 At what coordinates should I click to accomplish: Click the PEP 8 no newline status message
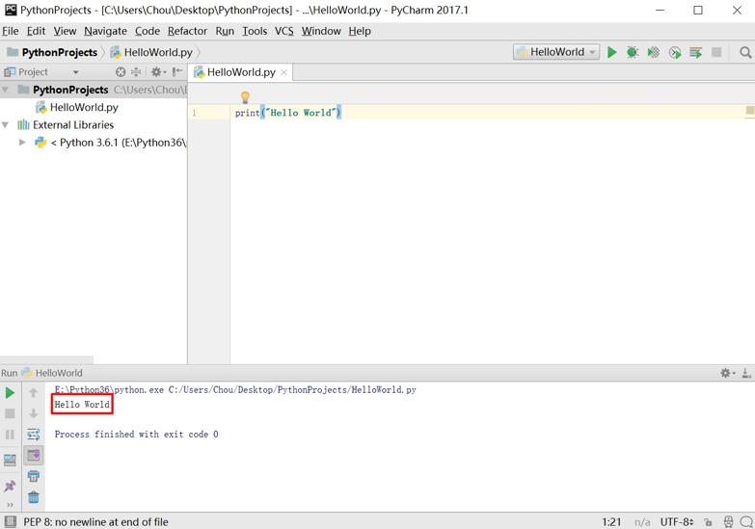(95, 522)
